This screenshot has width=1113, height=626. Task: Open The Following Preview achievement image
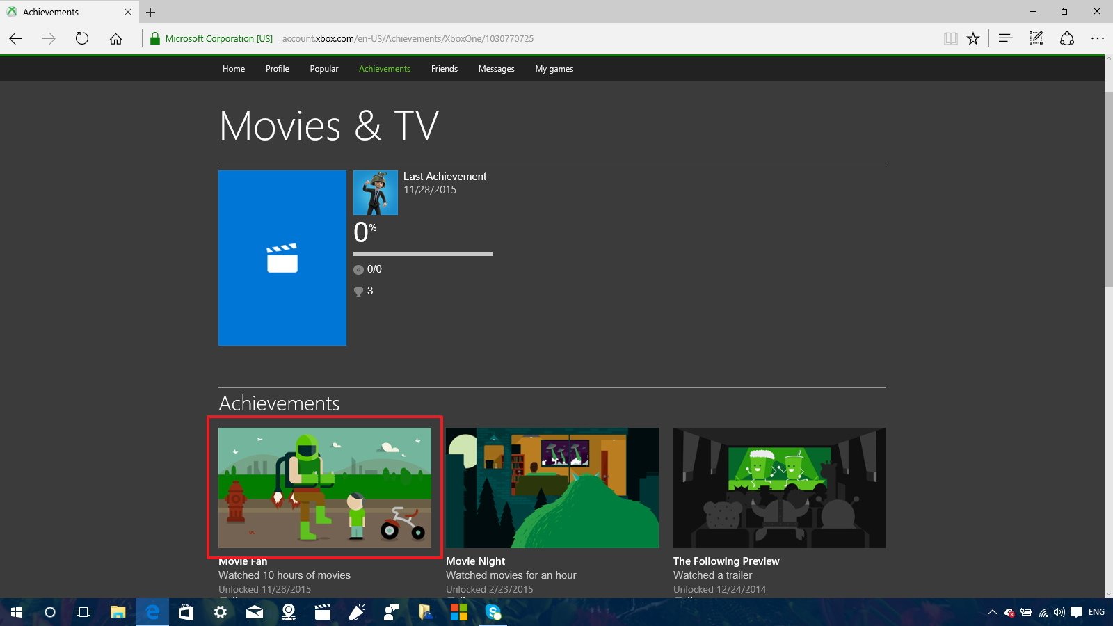coord(780,488)
